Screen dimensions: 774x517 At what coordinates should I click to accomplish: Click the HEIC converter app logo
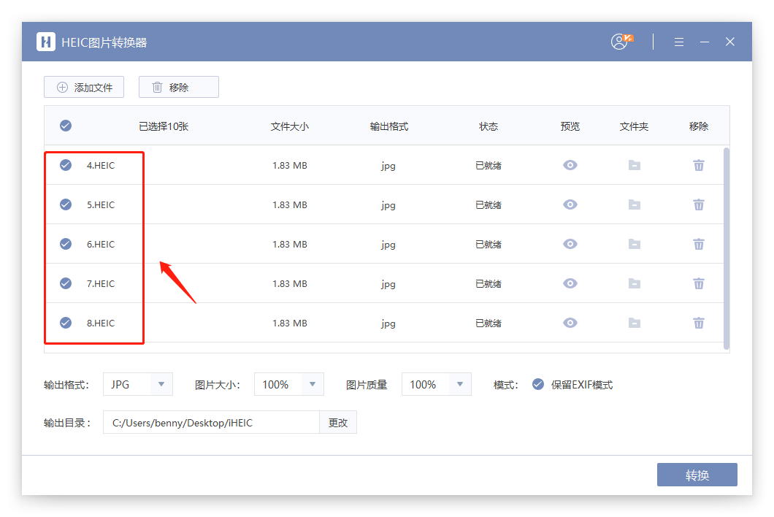pos(46,42)
